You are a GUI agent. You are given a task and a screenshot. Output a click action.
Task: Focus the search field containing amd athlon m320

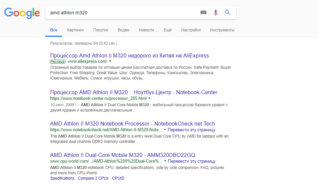click(122, 13)
